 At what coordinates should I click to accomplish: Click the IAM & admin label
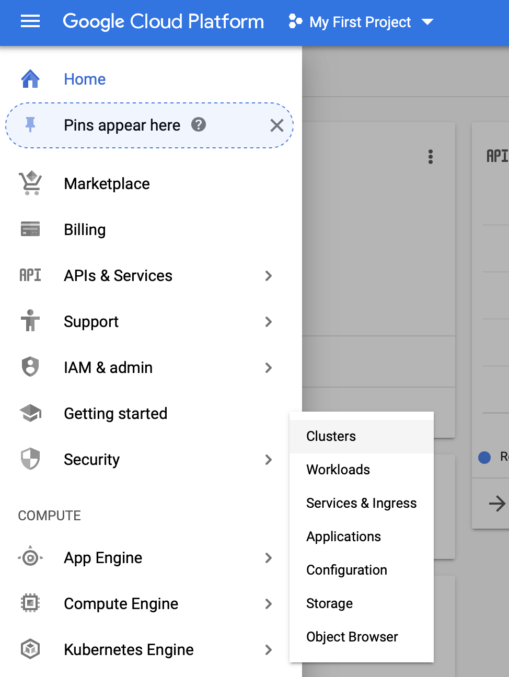click(108, 368)
